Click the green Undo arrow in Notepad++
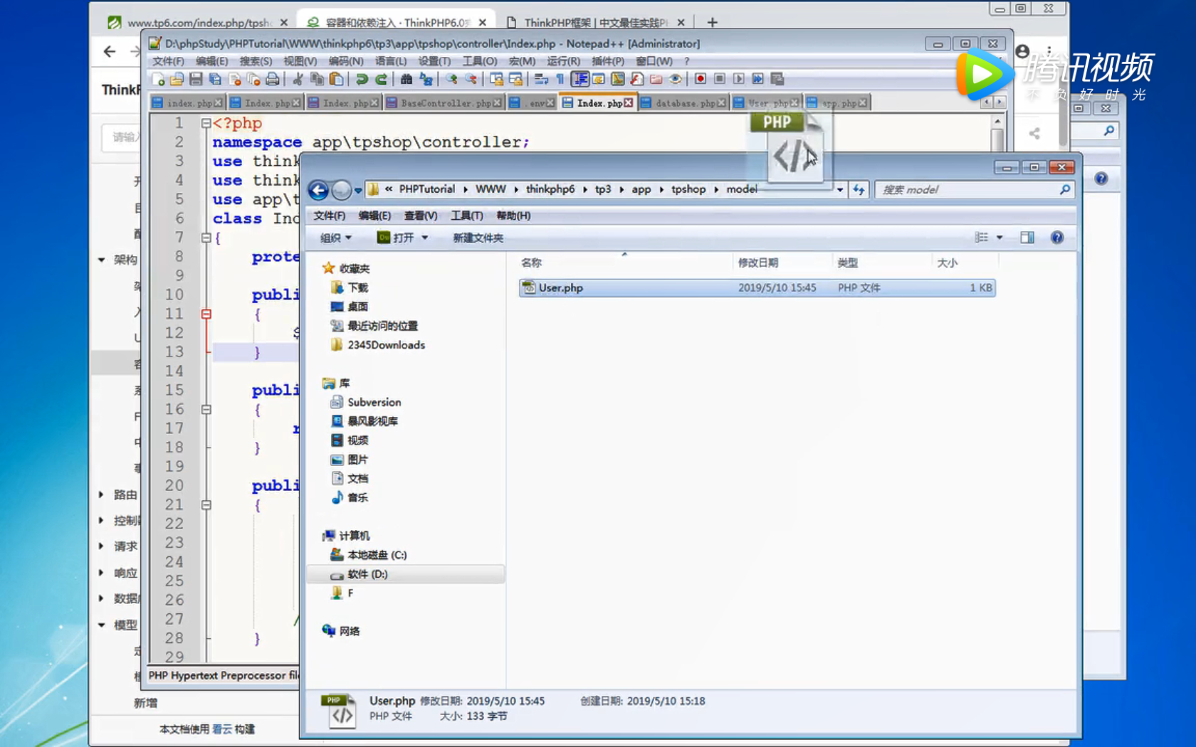This screenshot has height=747, width=1196. pyautogui.click(x=362, y=79)
